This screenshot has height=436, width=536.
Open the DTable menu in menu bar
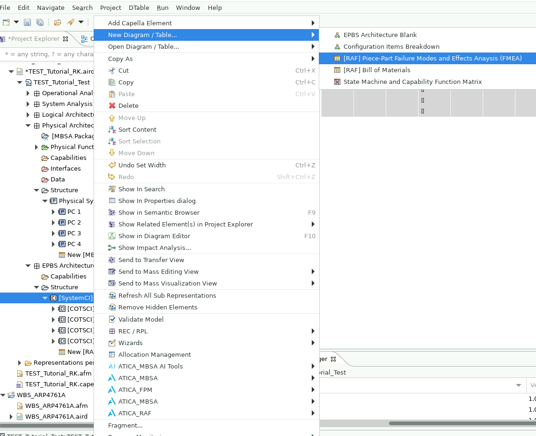pyautogui.click(x=139, y=8)
